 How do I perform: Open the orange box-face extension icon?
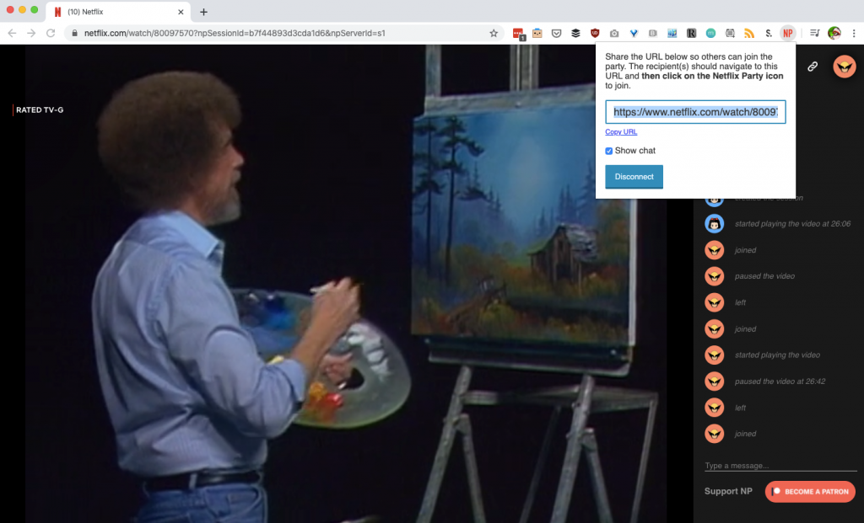537,34
